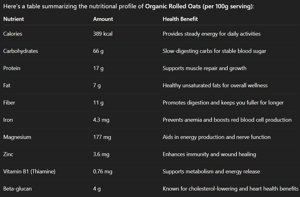Screen dimensions: 300x197
Task: Click the Calories row label
Action: tap(13, 34)
